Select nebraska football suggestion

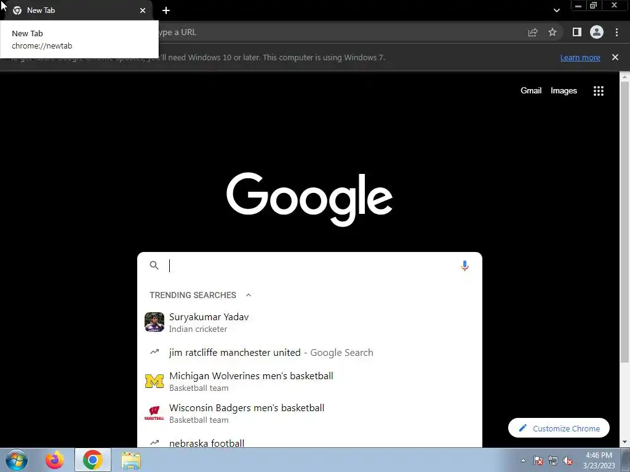click(x=309, y=442)
